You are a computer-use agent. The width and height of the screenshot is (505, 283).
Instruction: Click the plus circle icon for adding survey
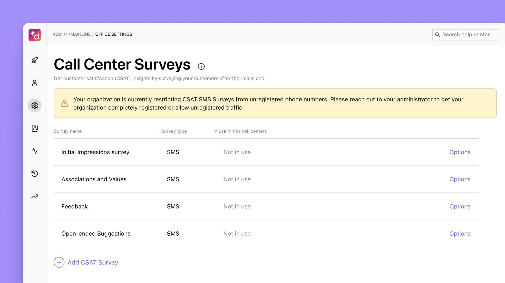(x=59, y=262)
